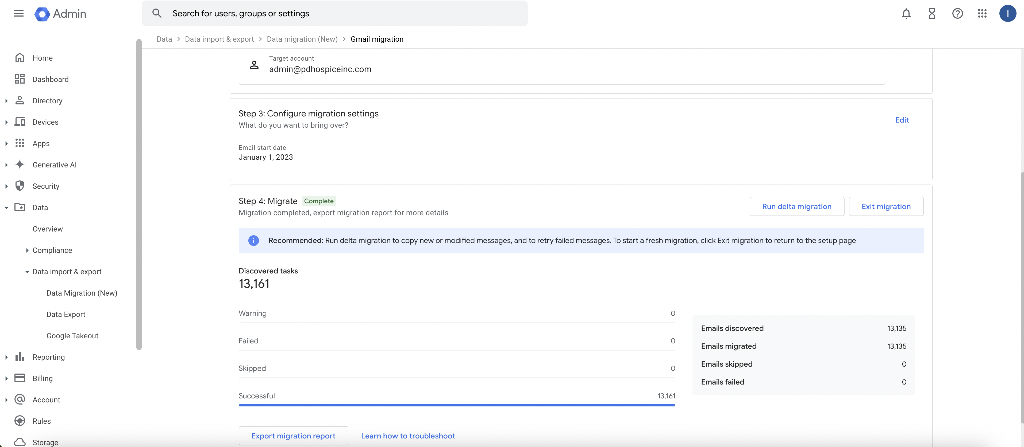The width and height of the screenshot is (1024, 447).
Task: Click the January 1, 2023 start date
Action: (265, 157)
